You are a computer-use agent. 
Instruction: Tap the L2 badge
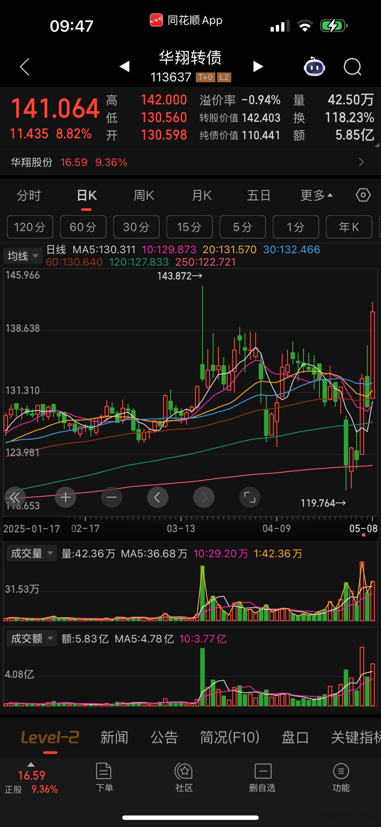coord(224,77)
